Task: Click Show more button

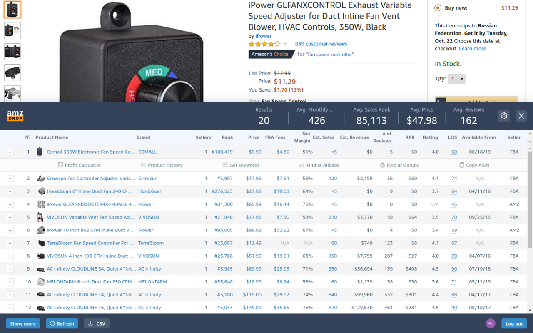Action: tap(23, 323)
